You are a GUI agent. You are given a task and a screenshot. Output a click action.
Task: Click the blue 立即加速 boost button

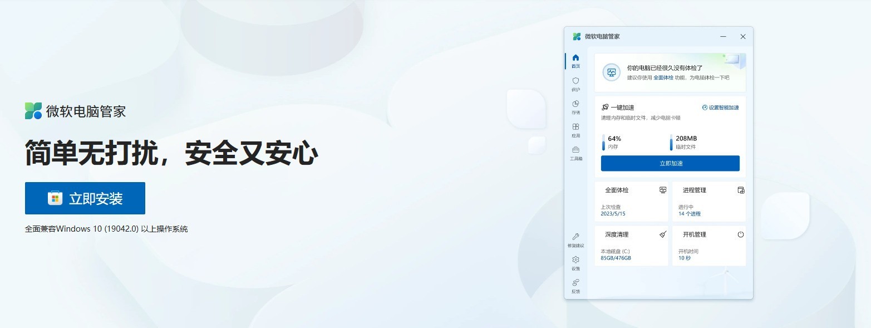coord(670,163)
